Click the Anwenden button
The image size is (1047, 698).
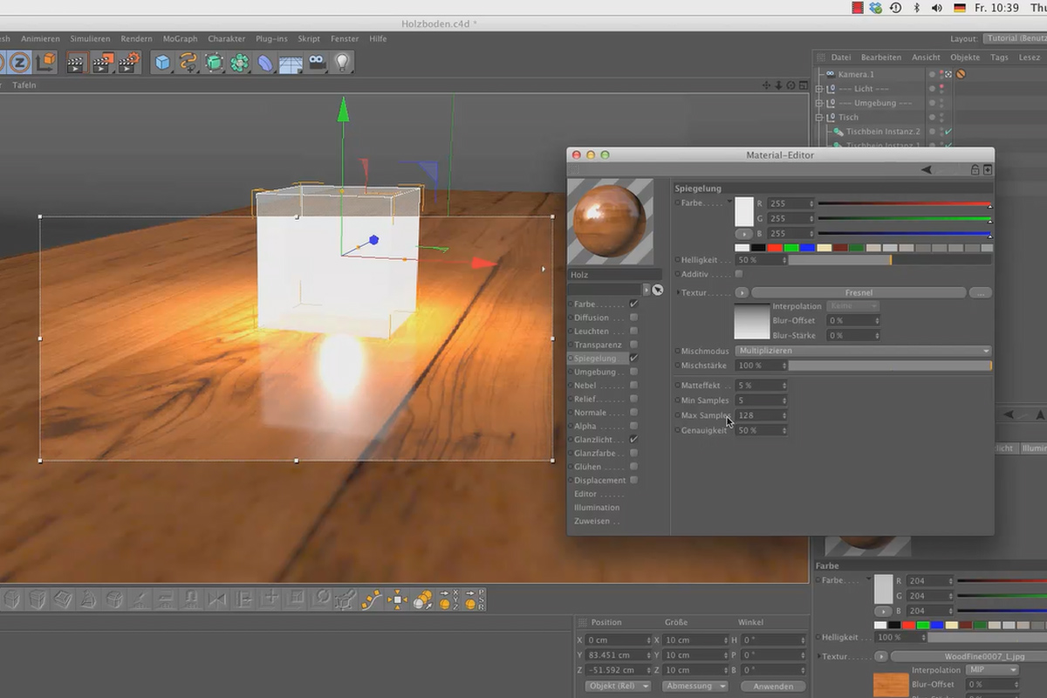[x=773, y=686]
